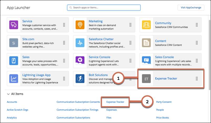Click Expense Tracker item under All Items
211x123 pixels.
tap(115, 102)
